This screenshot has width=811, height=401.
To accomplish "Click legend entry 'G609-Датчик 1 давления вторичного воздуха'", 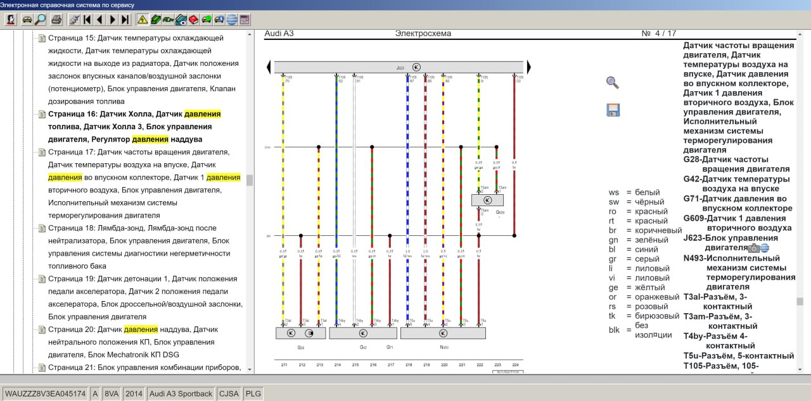I will (737, 223).
